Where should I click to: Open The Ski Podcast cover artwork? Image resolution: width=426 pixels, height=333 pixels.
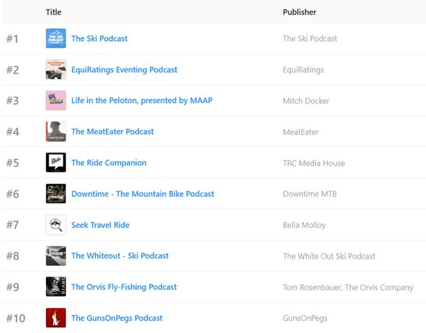[x=56, y=38]
